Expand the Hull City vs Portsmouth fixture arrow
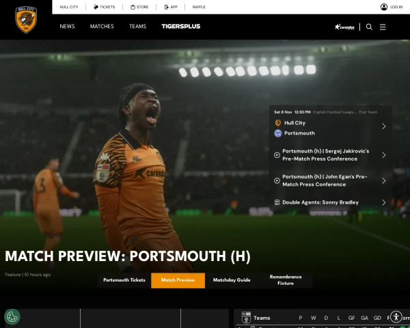 (x=383, y=126)
